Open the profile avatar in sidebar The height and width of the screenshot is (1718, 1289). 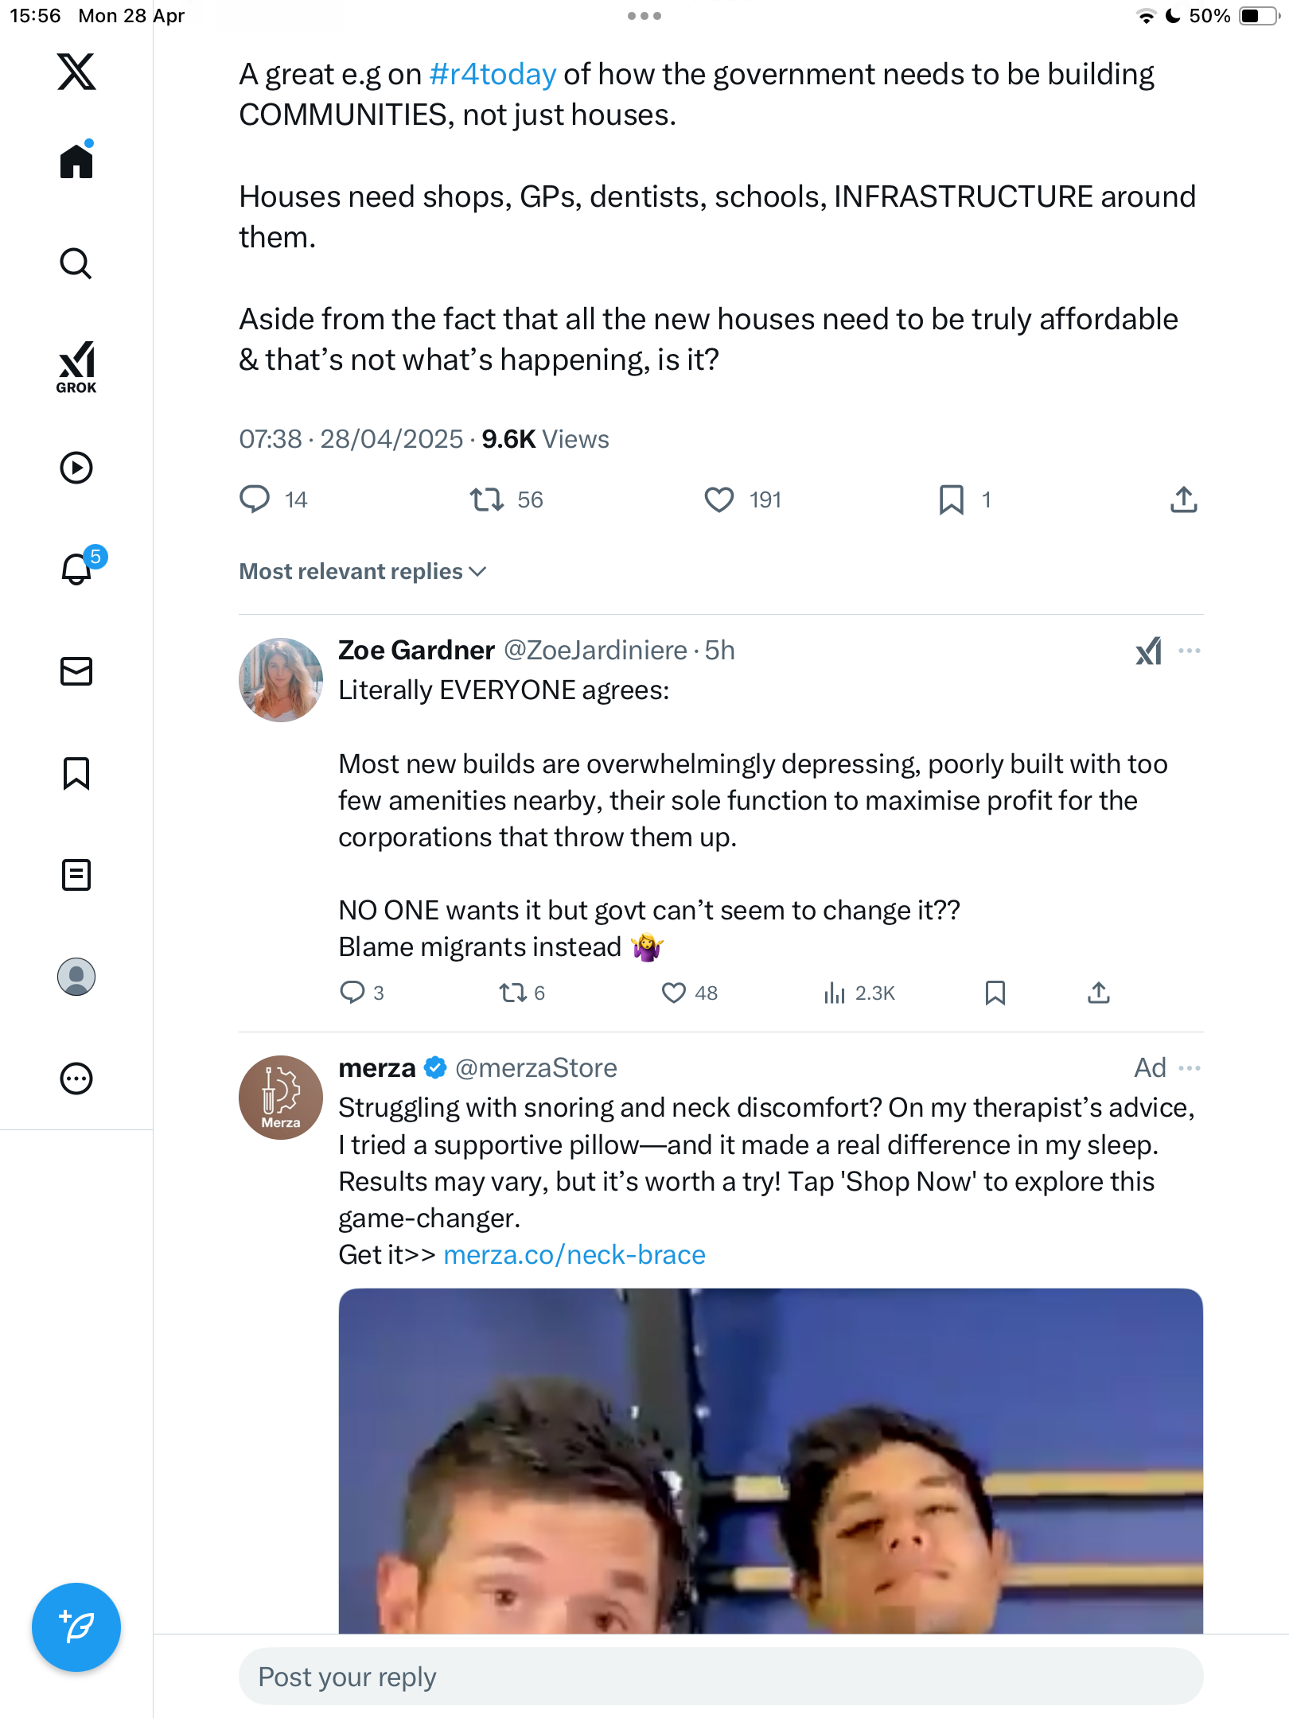tap(76, 977)
